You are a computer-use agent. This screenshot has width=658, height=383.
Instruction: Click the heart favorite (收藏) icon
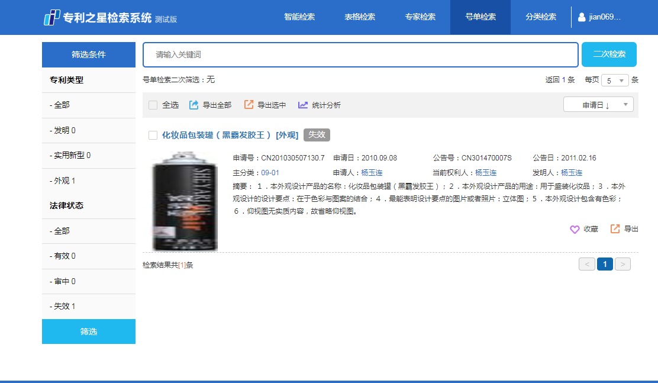[574, 229]
